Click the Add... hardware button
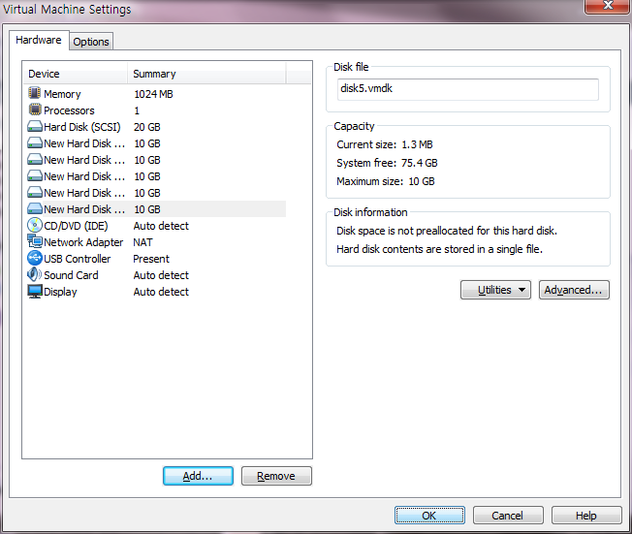The height and width of the screenshot is (534, 632). pyautogui.click(x=198, y=476)
